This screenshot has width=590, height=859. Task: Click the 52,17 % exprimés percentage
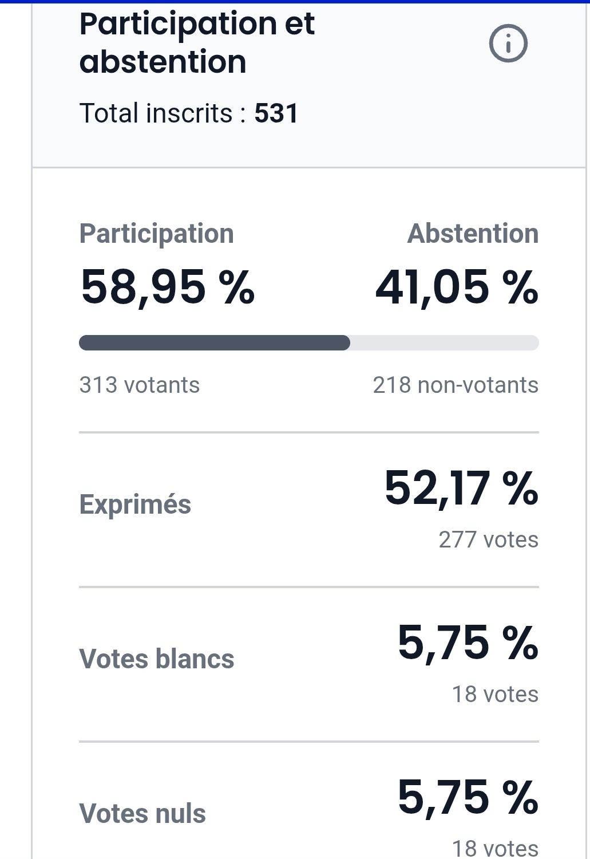461,488
